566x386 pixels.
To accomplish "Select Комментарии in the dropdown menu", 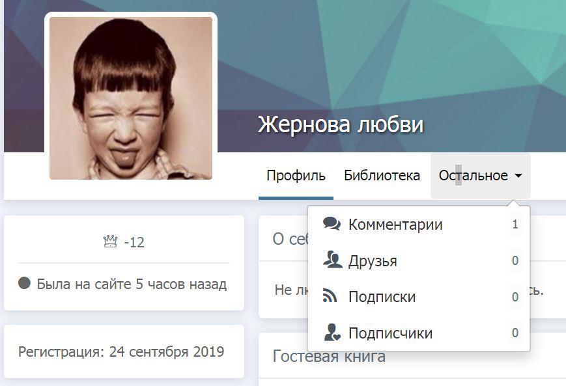I will [x=419, y=225].
